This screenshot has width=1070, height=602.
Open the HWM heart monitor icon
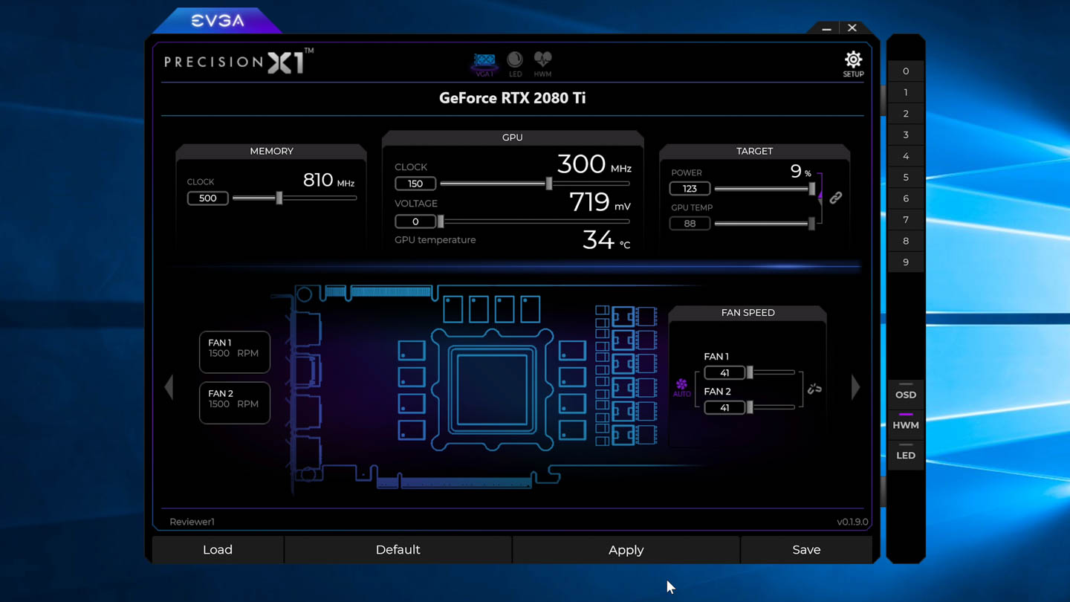[x=543, y=64]
